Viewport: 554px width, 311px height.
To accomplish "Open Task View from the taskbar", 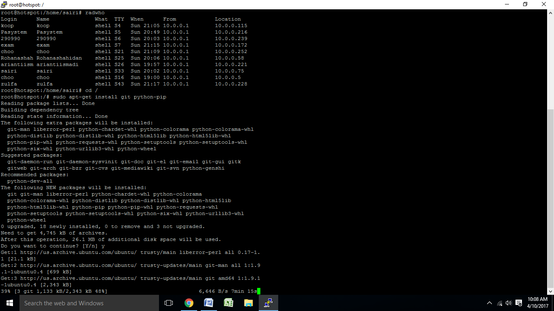I will click(x=168, y=303).
